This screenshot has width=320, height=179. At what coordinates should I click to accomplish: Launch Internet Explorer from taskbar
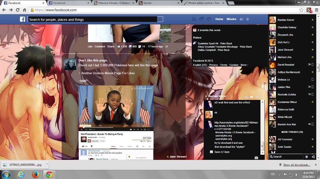21,175
